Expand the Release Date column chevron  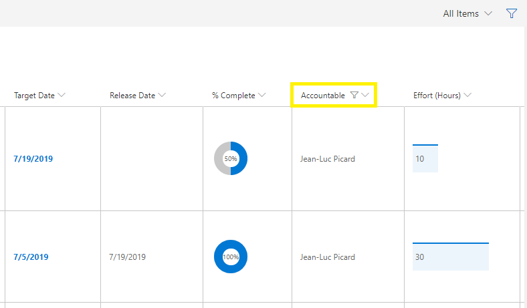[x=162, y=96]
